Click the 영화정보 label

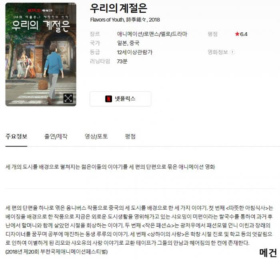(218, 52)
